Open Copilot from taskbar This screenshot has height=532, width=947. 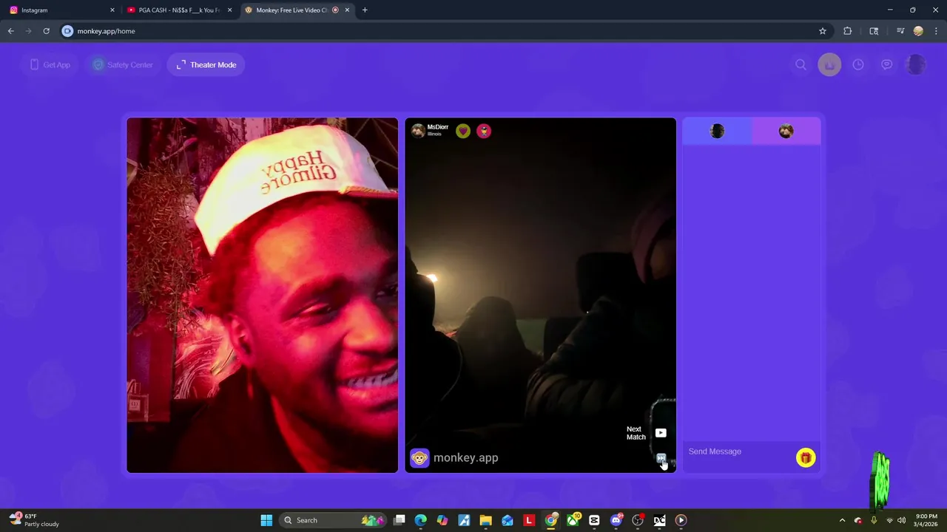[x=442, y=520]
